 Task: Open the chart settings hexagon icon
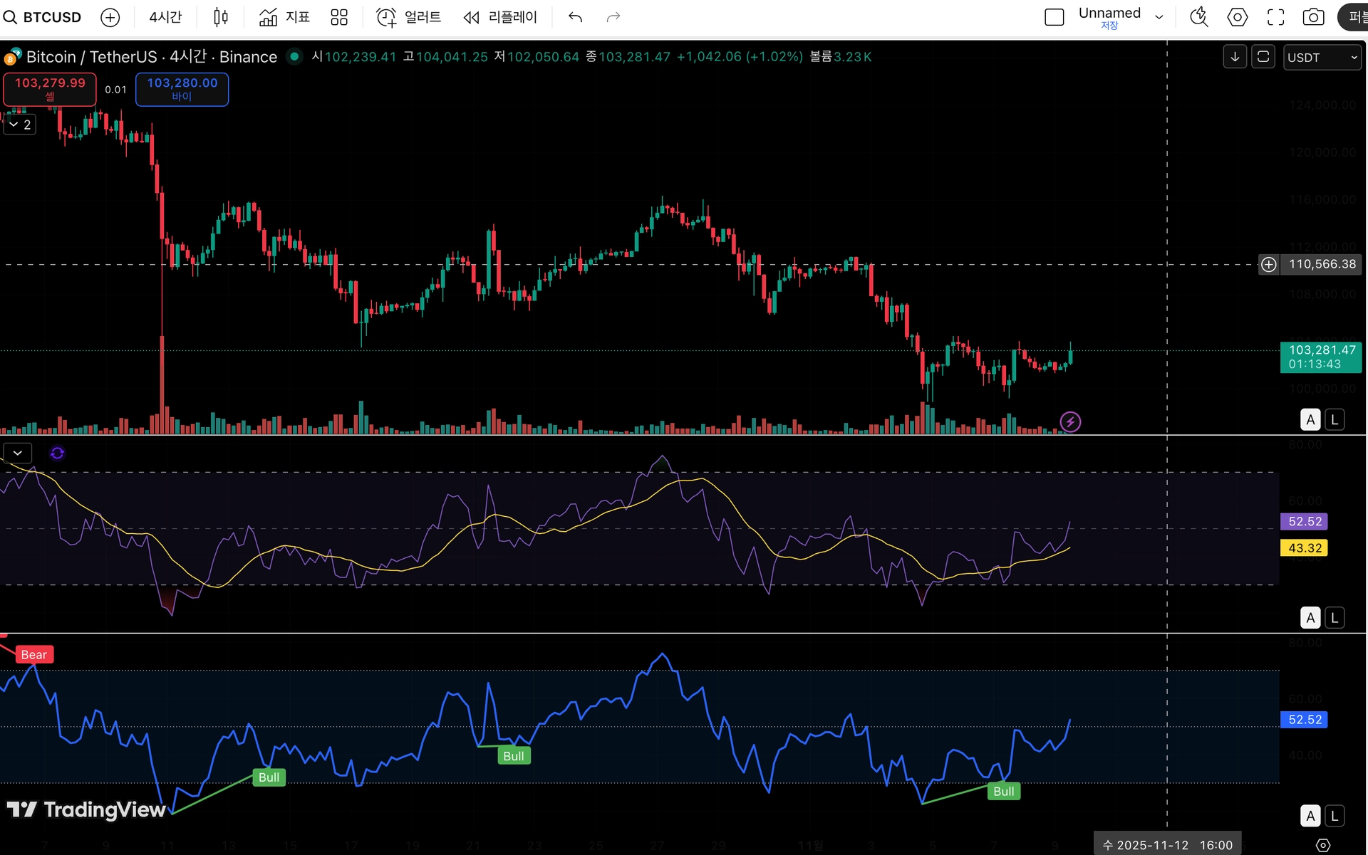click(1238, 17)
